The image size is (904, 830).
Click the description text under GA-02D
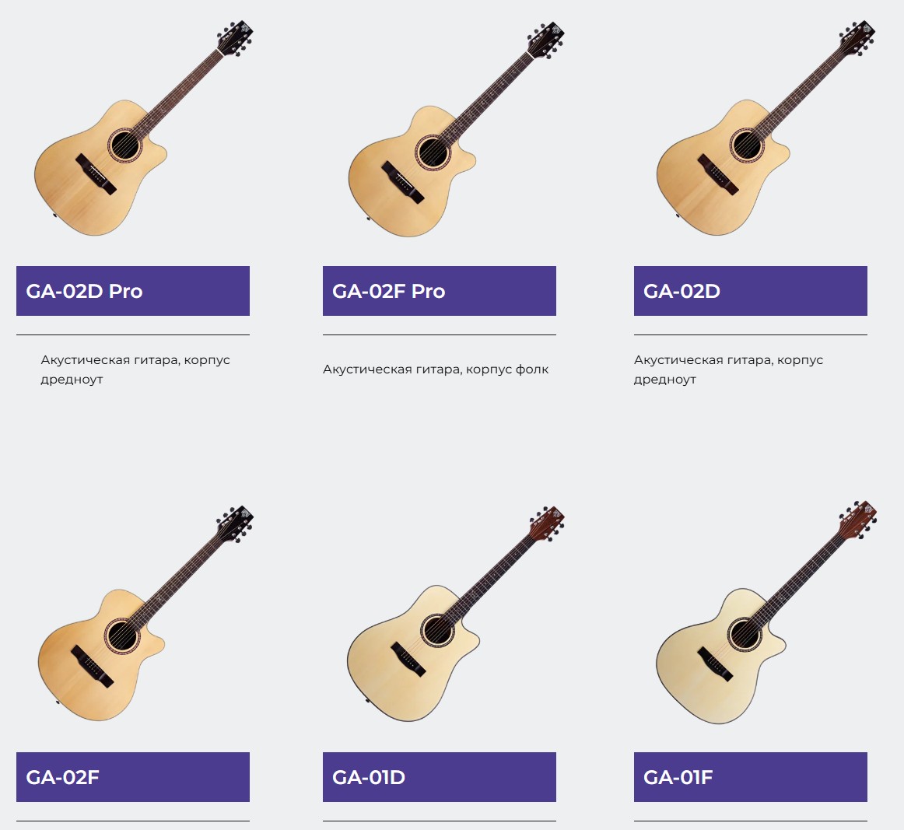(x=728, y=369)
